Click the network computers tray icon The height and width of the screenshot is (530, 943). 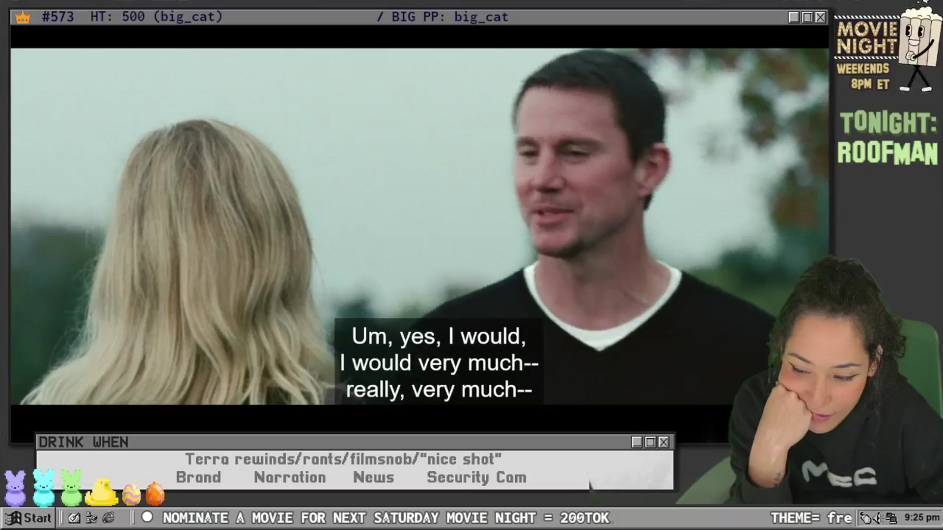891,518
